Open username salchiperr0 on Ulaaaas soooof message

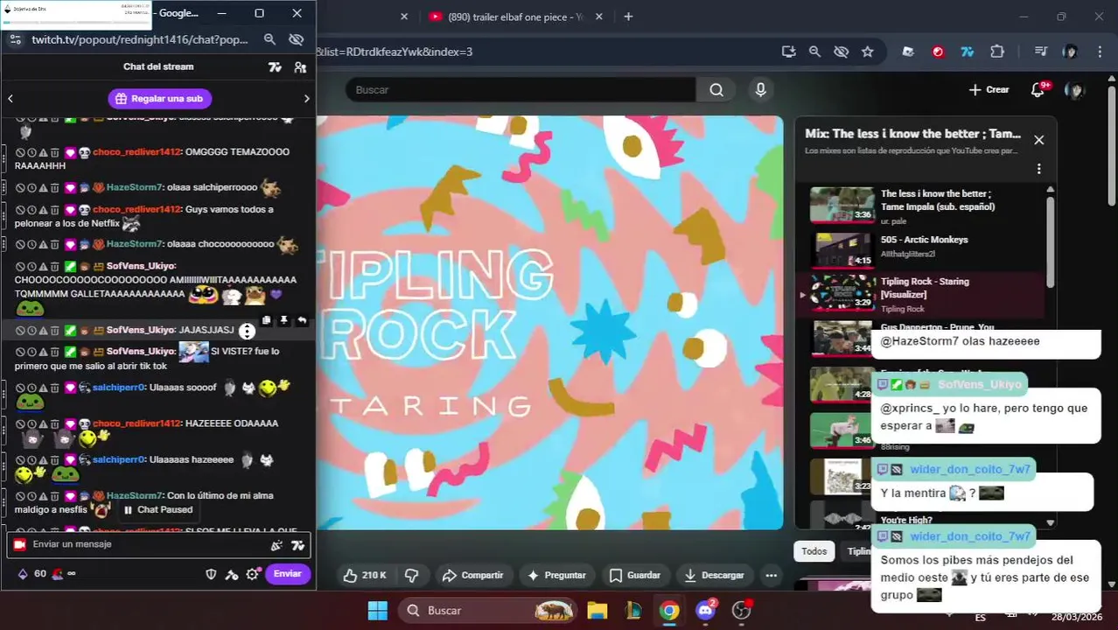tap(118, 388)
